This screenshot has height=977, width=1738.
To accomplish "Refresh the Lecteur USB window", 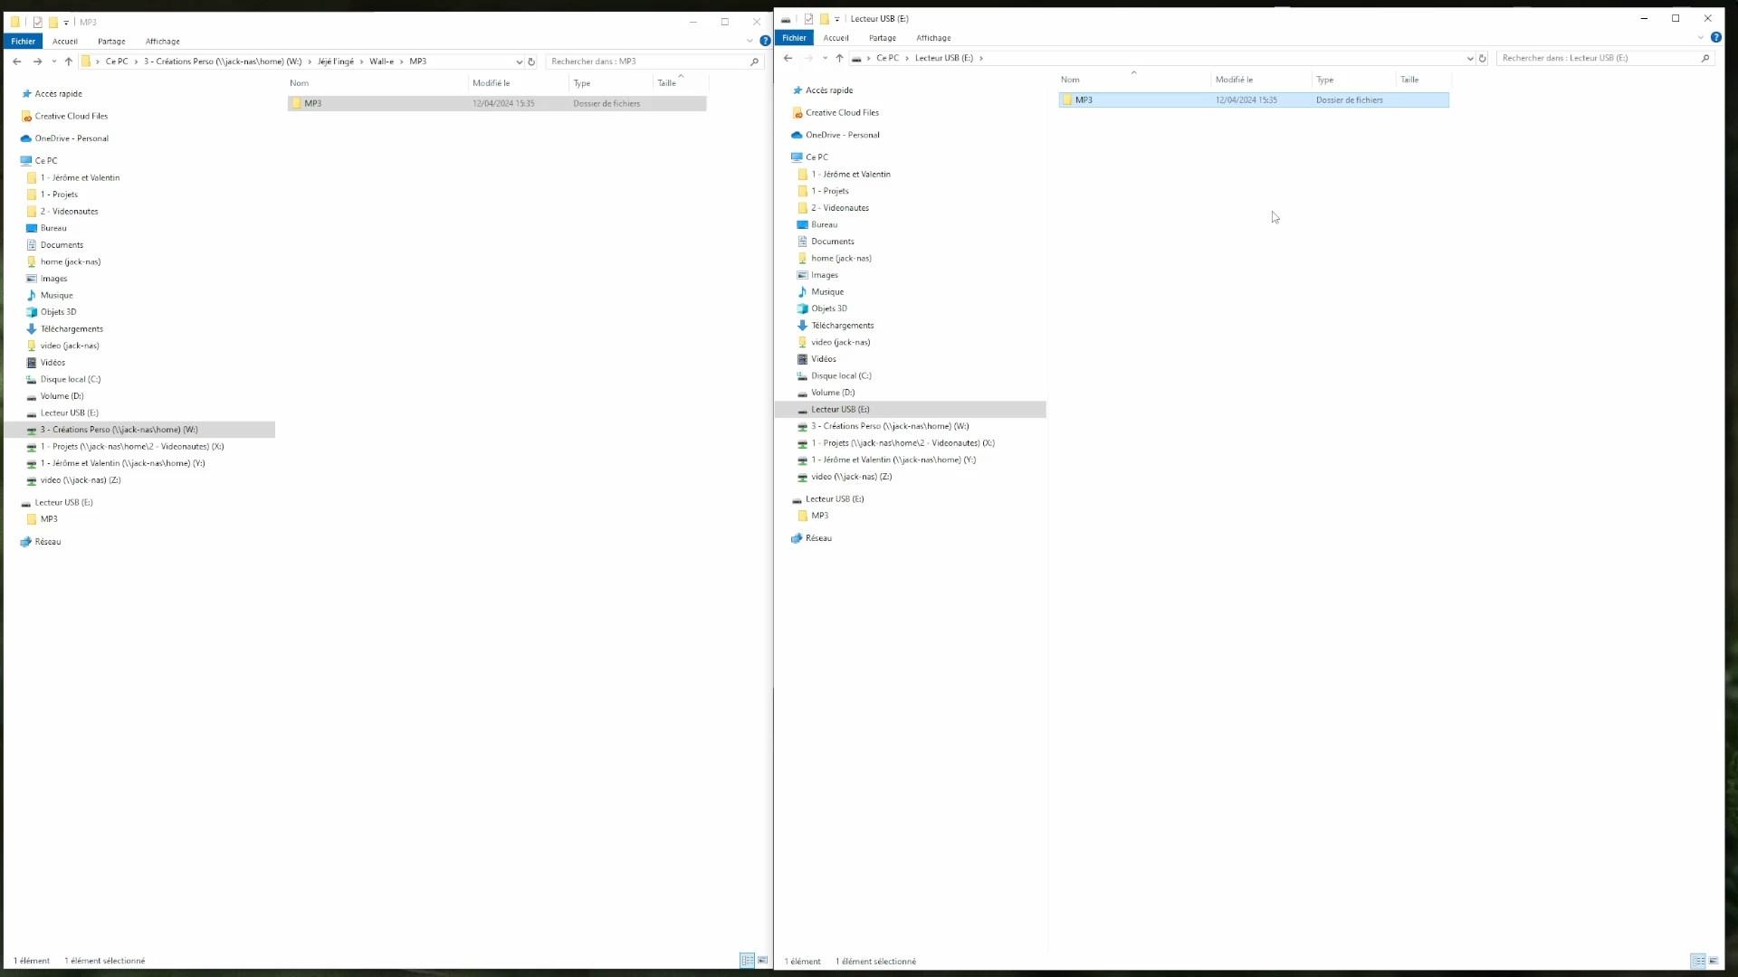I will click(x=1483, y=58).
